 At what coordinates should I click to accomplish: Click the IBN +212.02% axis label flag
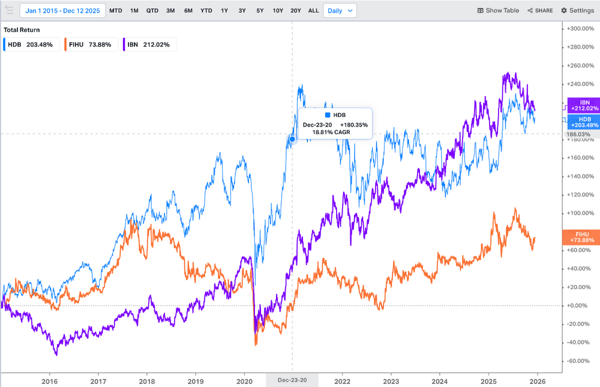coord(584,105)
